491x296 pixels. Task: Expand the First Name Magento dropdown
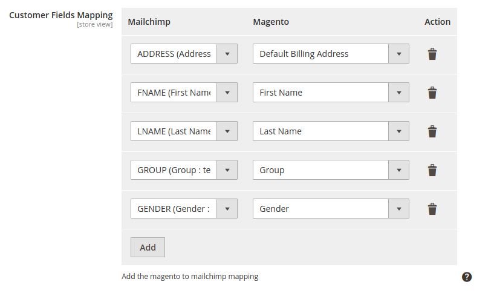coord(331,93)
